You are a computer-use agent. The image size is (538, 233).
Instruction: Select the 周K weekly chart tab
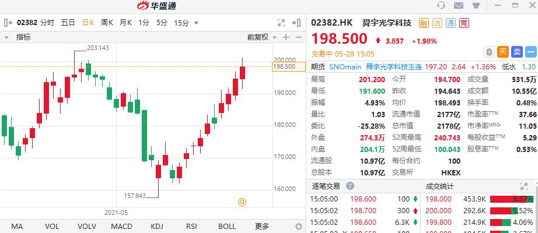point(107,23)
